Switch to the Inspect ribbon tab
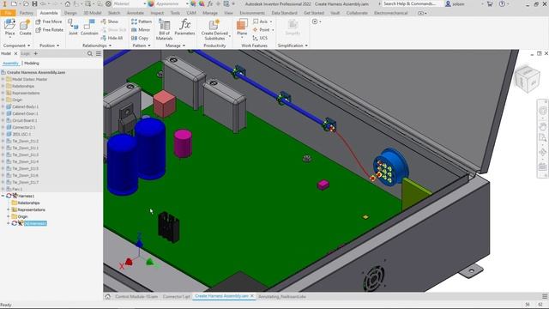The height and width of the screenshot is (309, 549). point(157,13)
